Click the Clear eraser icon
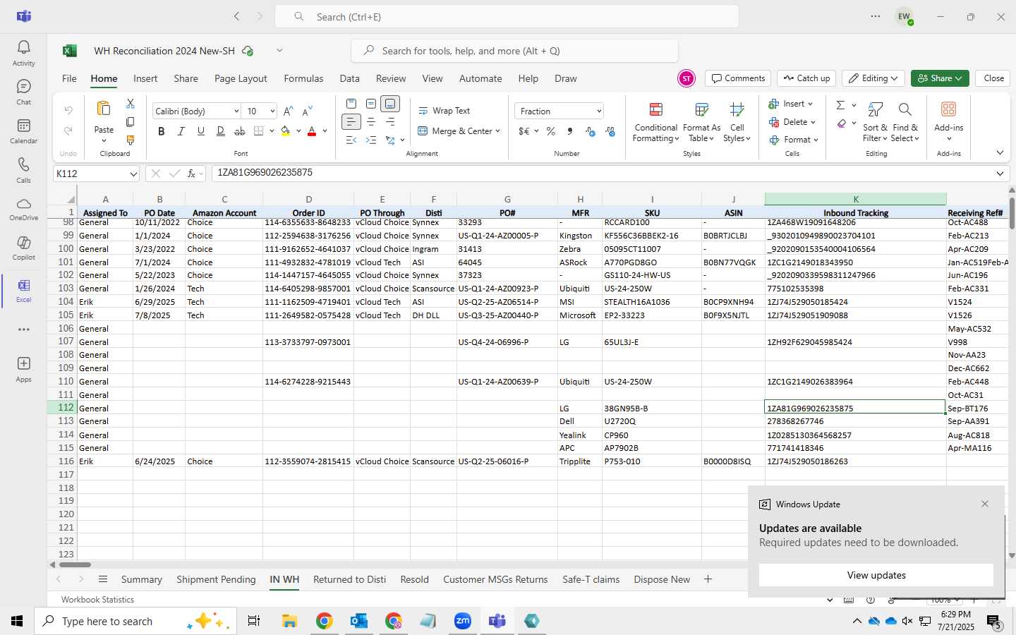 click(841, 123)
